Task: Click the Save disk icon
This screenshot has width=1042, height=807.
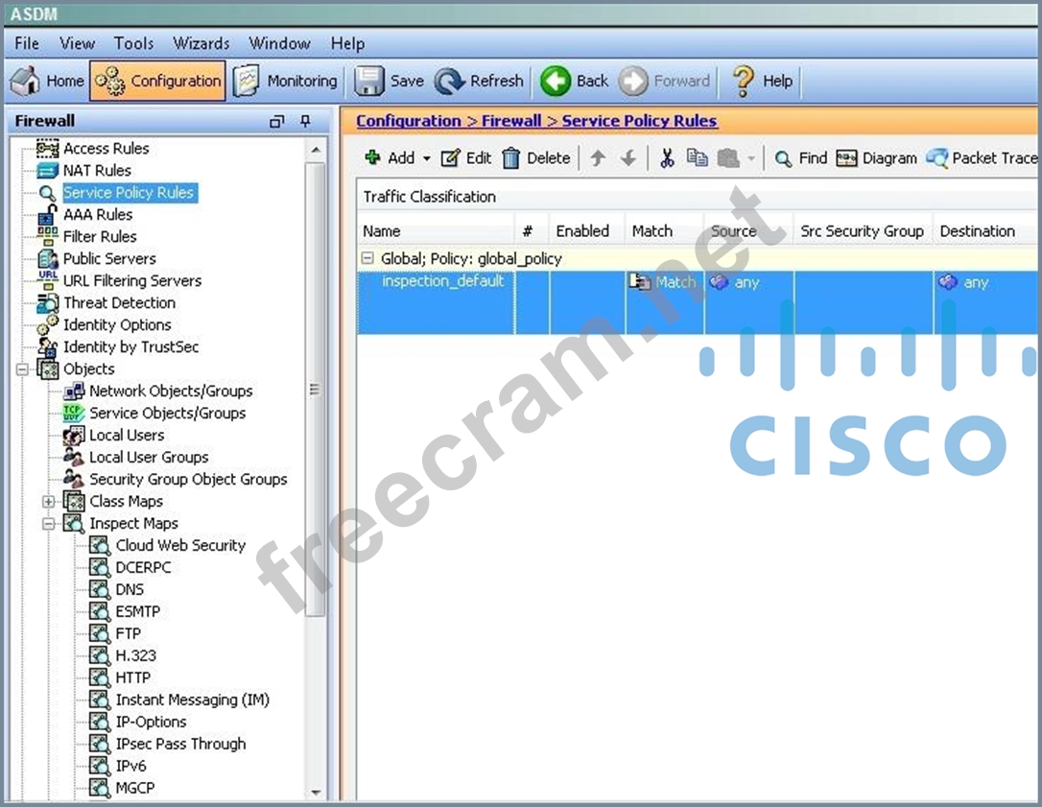Action: point(369,82)
